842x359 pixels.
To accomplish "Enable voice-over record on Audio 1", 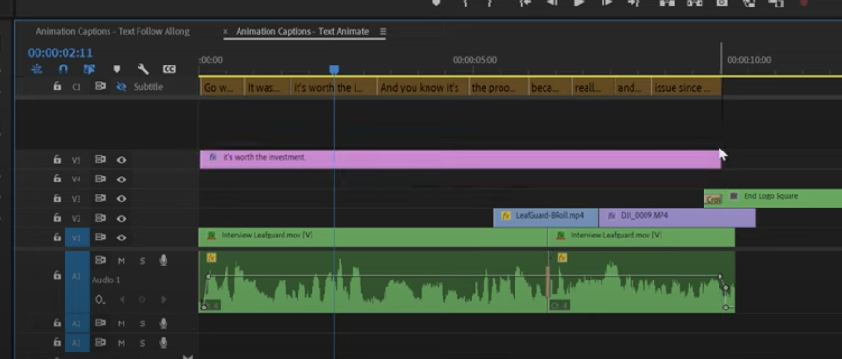I will click(x=163, y=260).
